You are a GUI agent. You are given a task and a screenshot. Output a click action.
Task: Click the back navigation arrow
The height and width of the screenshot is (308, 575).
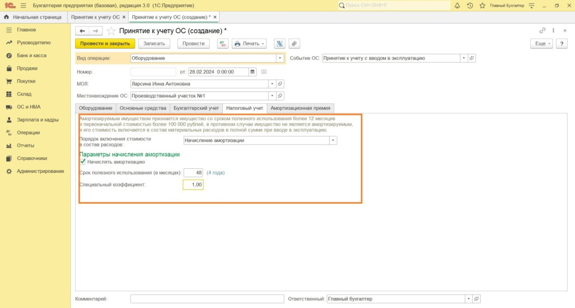coord(83,31)
